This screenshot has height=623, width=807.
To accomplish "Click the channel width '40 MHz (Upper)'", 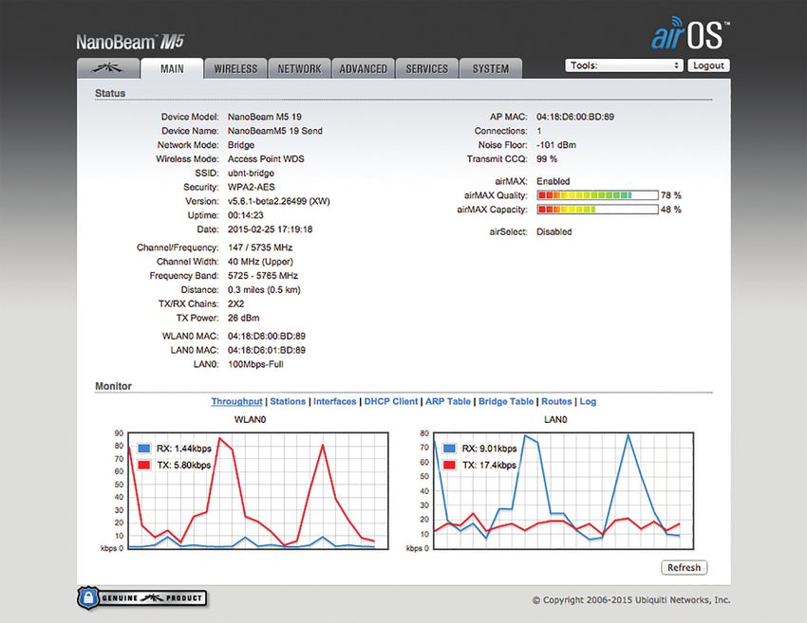I will click(x=260, y=261).
